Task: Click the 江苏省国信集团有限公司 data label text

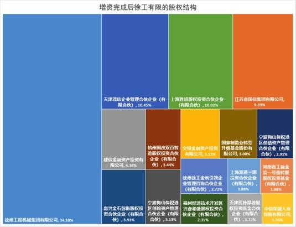Action: click(259, 102)
